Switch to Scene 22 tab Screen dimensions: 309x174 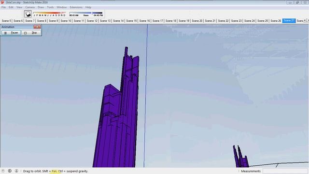[x=223, y=21]
